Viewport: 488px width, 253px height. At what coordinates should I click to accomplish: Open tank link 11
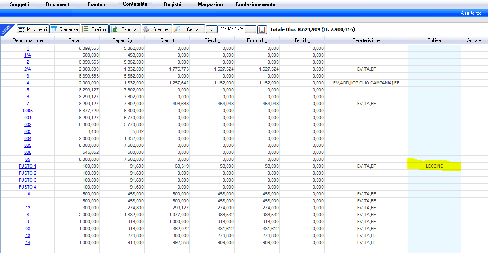pos(28,201)
